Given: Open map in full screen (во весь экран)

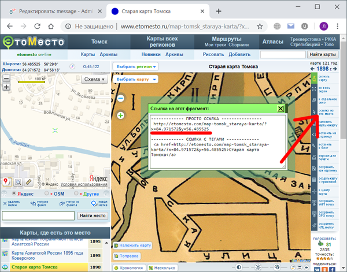Looking at the screenshot, I should pos(314,90).
